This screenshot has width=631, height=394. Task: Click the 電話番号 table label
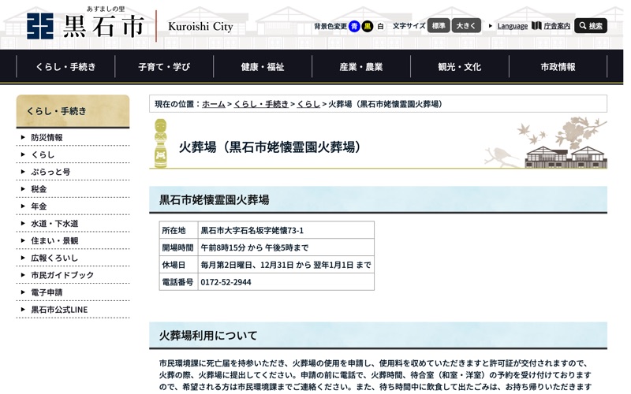177,282
